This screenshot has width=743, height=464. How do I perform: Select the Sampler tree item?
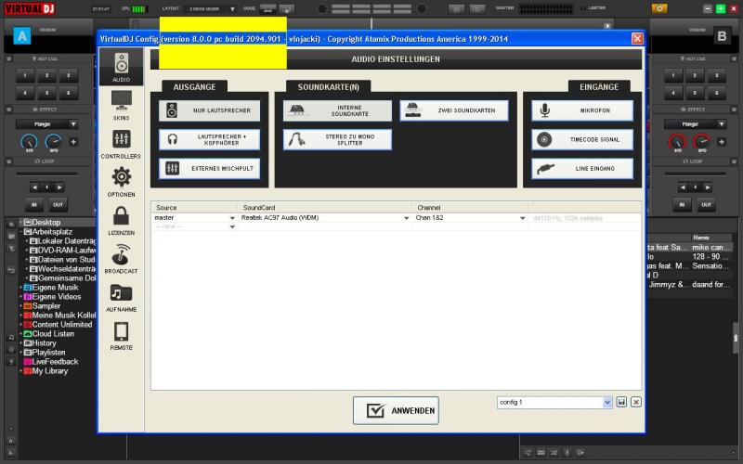46,306
